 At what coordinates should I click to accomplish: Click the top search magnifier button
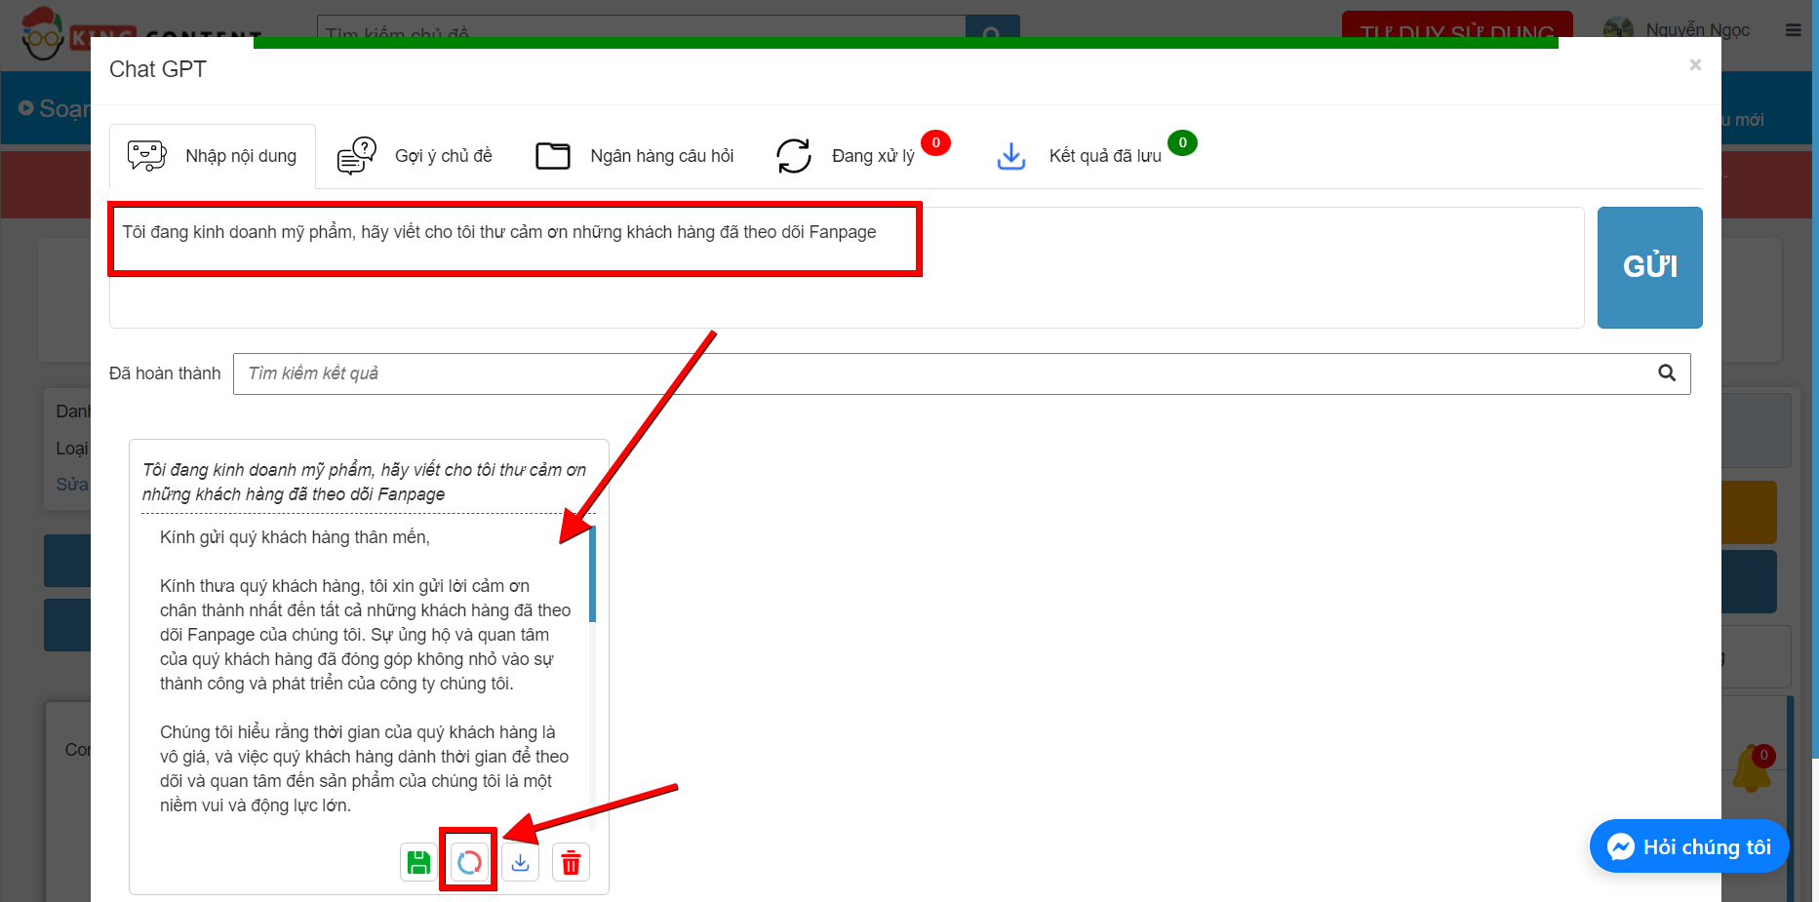(992, 31)
